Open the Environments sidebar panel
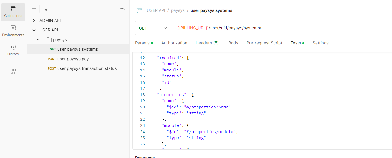392x158 pixels. (x=13, y=31)
